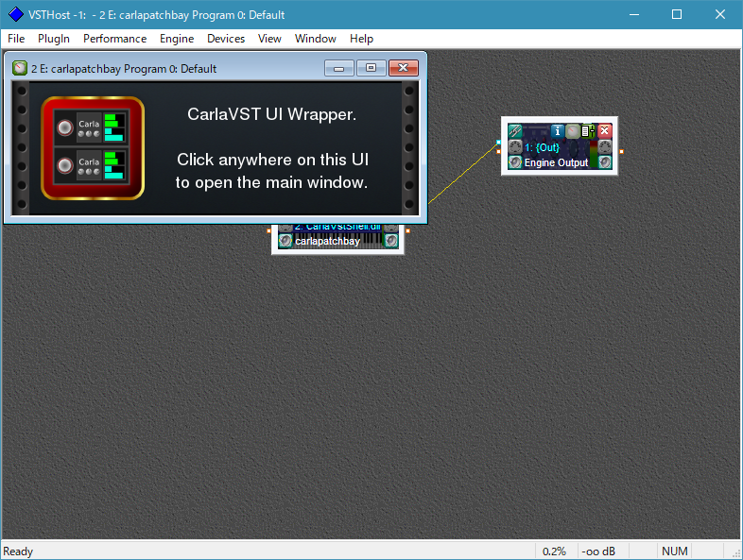Open the Performance menu
Viewport: 743px width, 560px height.
(x=114, y=39)
